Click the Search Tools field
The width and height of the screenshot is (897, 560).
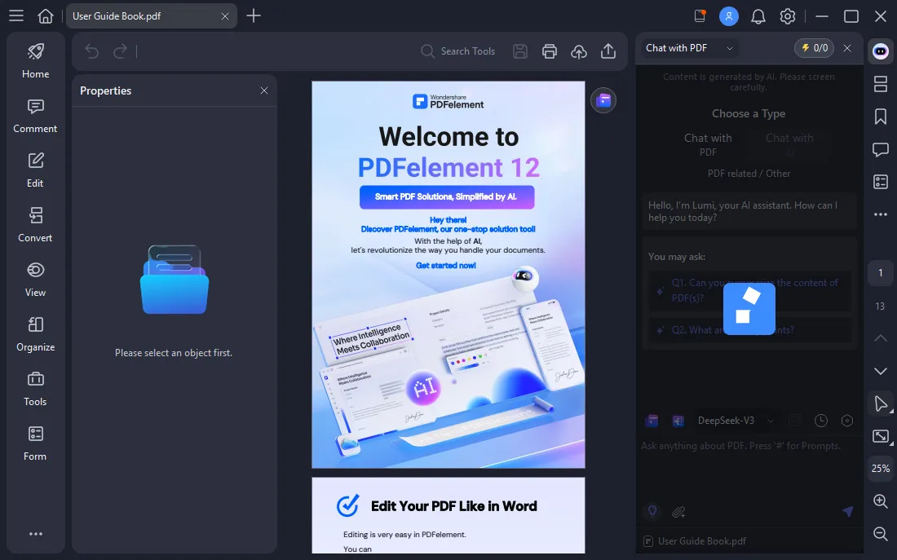(457, 51)
